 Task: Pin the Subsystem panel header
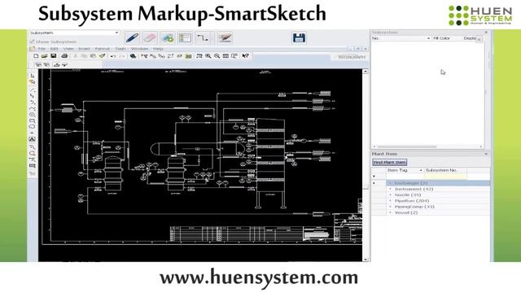[486, 33]
